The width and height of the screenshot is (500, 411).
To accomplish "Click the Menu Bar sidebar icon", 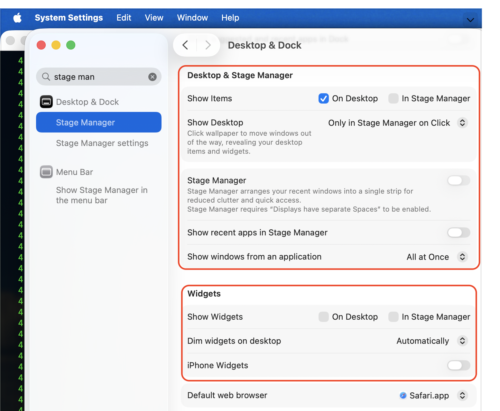I will click(46, 172).
